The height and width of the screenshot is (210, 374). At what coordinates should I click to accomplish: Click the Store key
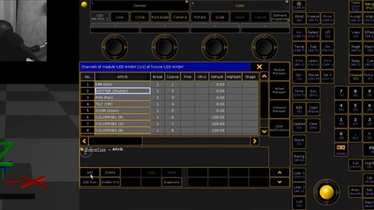tap(299, 142)
